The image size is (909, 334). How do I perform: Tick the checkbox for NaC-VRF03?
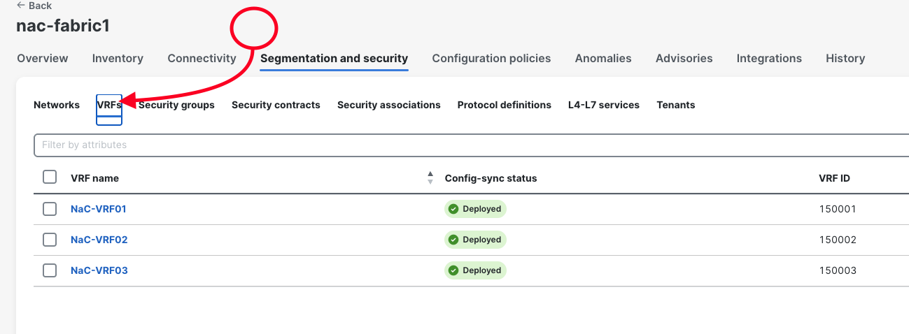click(x=50, y=270)
